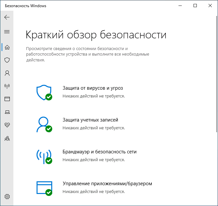Select the Home icon in sidebar
The height and width of the screenshot is (206, 218).
7,47
